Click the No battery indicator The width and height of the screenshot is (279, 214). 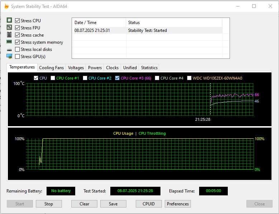(61, 191)
